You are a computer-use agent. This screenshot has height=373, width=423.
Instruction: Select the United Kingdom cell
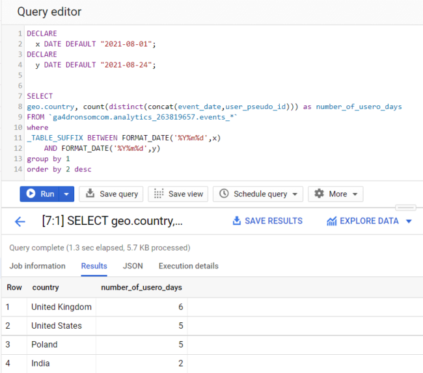click(x=62, y=307)
